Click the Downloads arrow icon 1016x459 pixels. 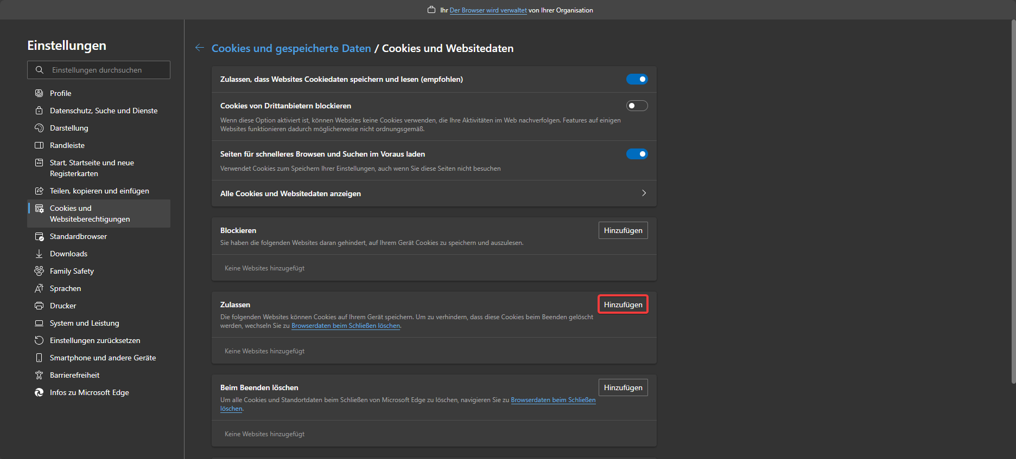click(39, 254)
